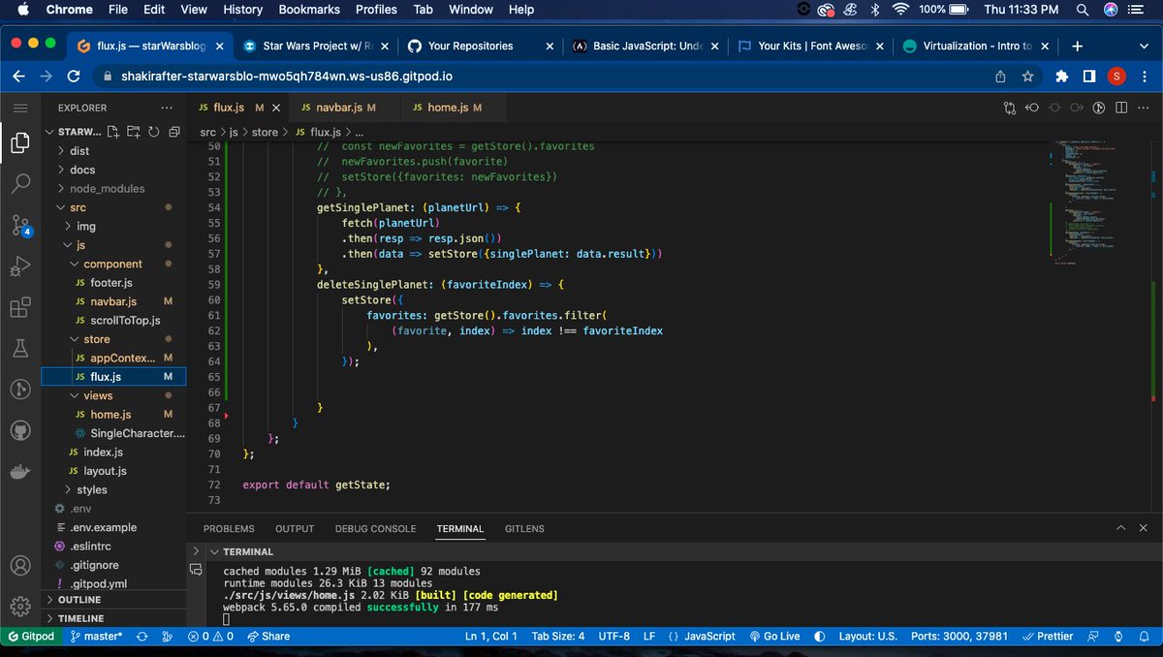Open the Explorer view in activity bar
This screenshot has width=1163, height=657.
click(x=20, y=143)
